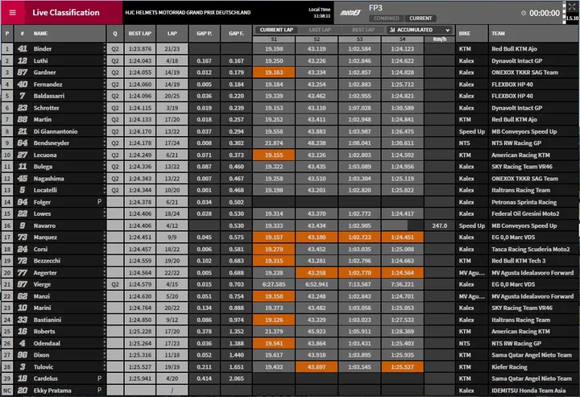Click Vierge's S1 time 6:27.585

274,284
